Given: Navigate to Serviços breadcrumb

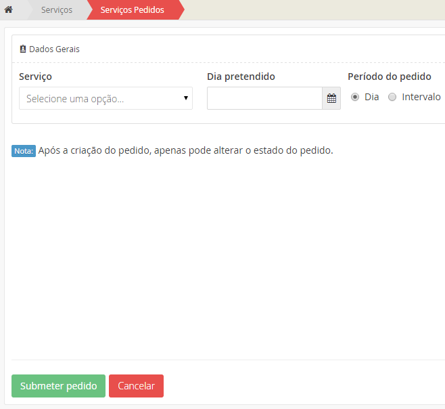Looking at the screenshot, I should point(57,9).
